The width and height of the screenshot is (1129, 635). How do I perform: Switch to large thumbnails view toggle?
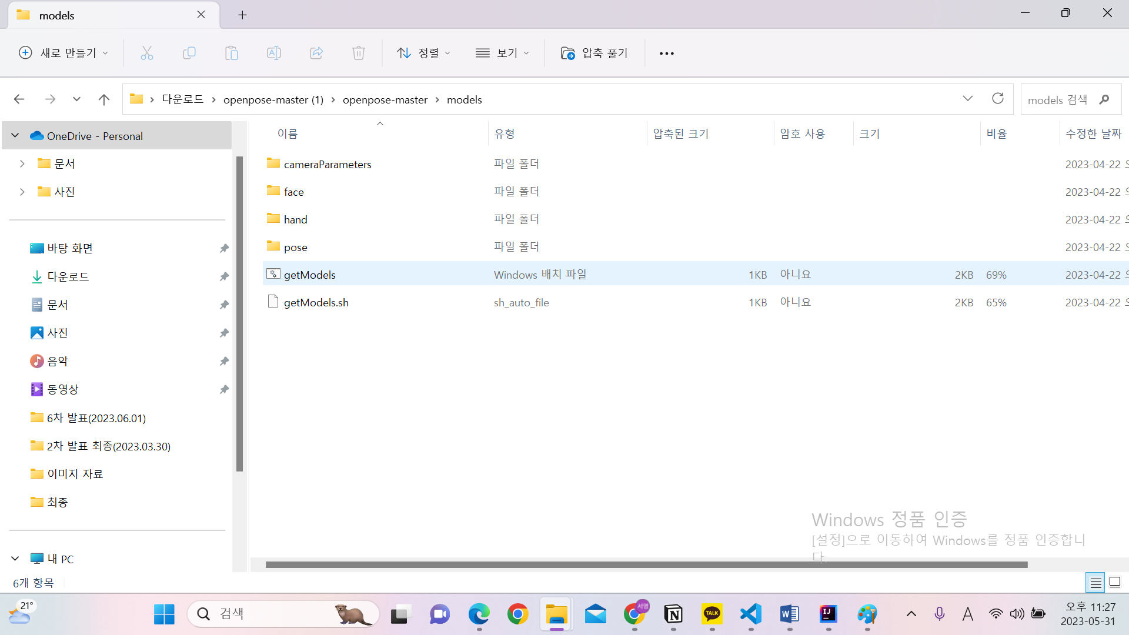(x=1115, y=583)
